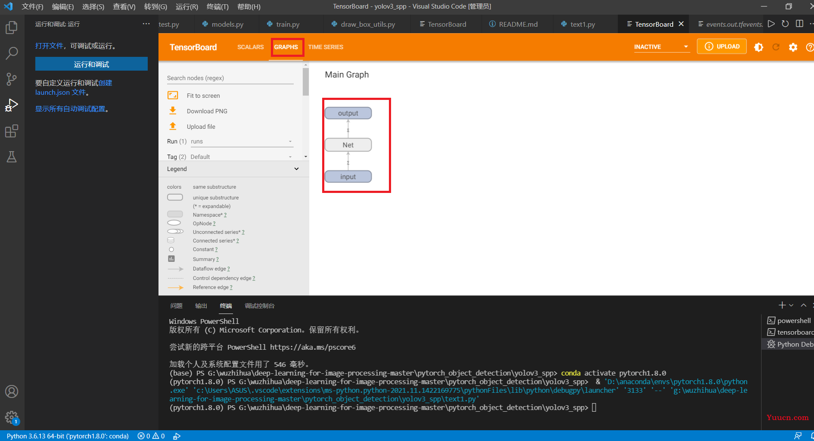The image size is (814, 441).
Task: Reload TensorBoard data with refresh icon
Action: [x=776, y=47]
